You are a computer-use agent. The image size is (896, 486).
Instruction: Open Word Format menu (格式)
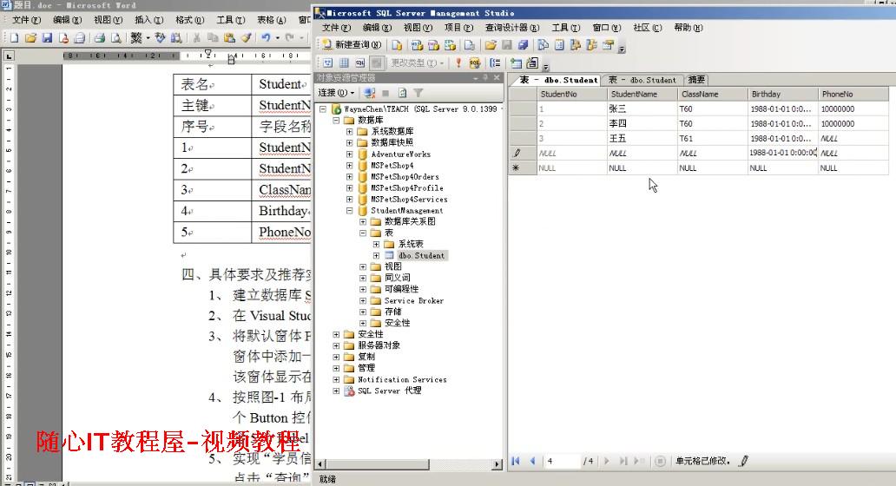[190, 20]
